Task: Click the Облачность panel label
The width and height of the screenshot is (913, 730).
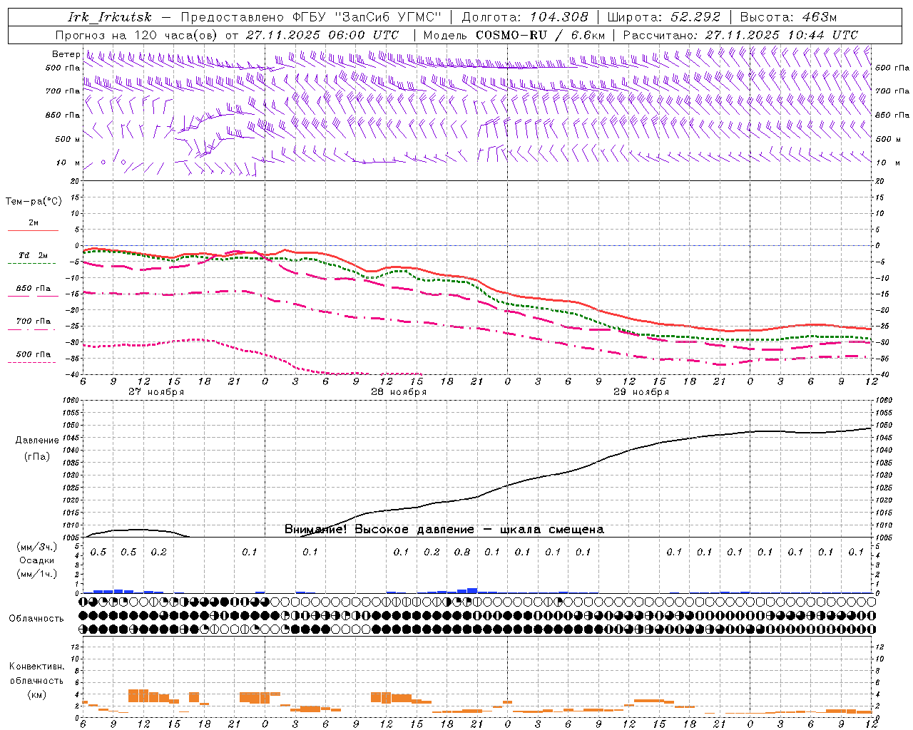Action: click(36, 619)
